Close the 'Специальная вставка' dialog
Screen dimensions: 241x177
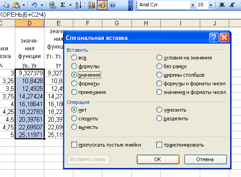(x=224, y=37)
